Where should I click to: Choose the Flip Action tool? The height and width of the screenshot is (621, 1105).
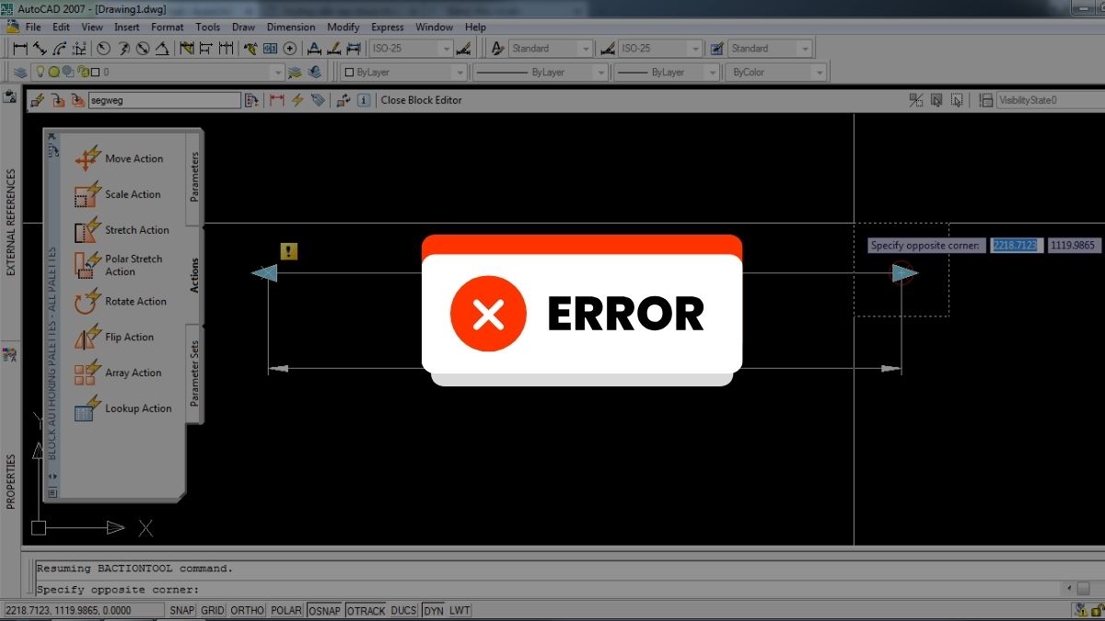114,337
